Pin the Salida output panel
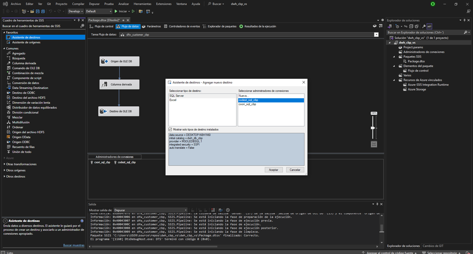 377,204
